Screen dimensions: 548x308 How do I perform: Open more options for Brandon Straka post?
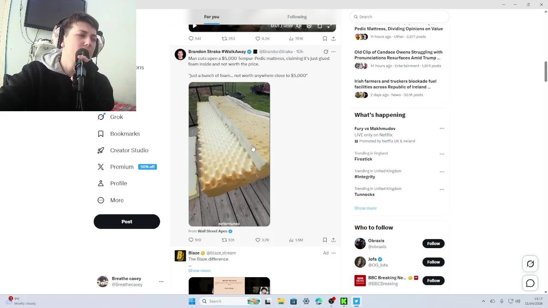pyautogui.click(x=334, y=52)
